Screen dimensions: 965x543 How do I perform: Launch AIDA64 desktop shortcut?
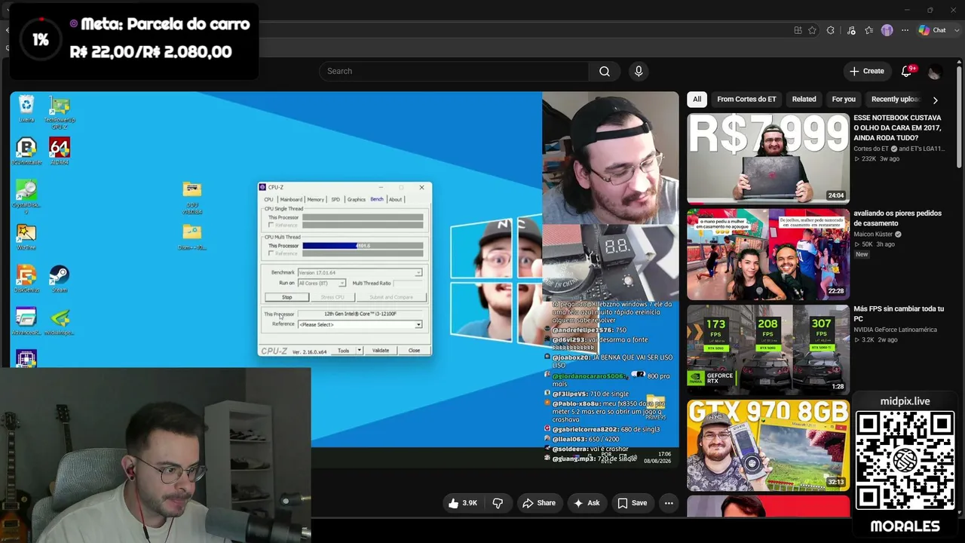tap(60, 151)
